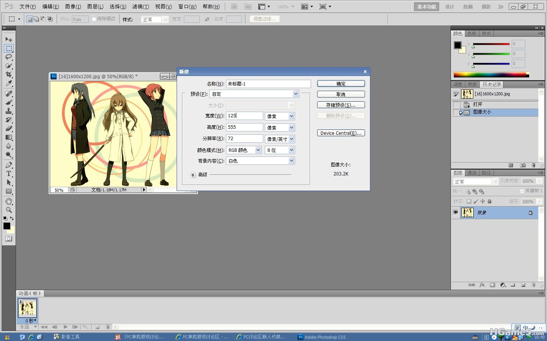Switch to the 色板 swatches tab
The image size is (547, 341).
[472, 34]
